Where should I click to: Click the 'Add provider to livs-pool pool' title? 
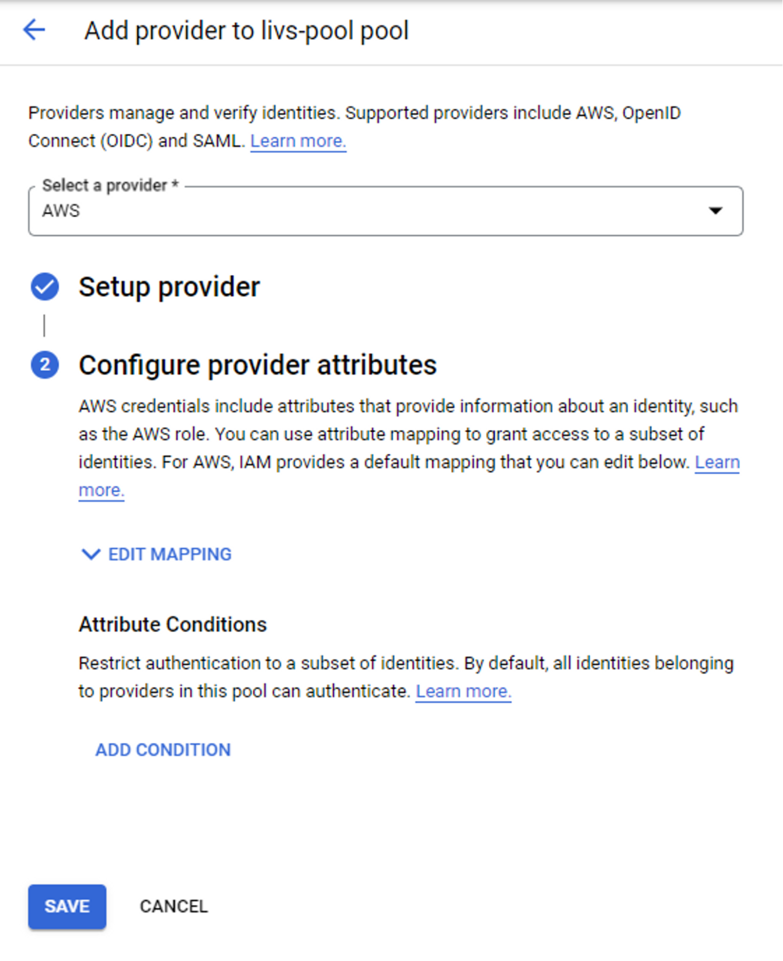(x=246, y=31)
